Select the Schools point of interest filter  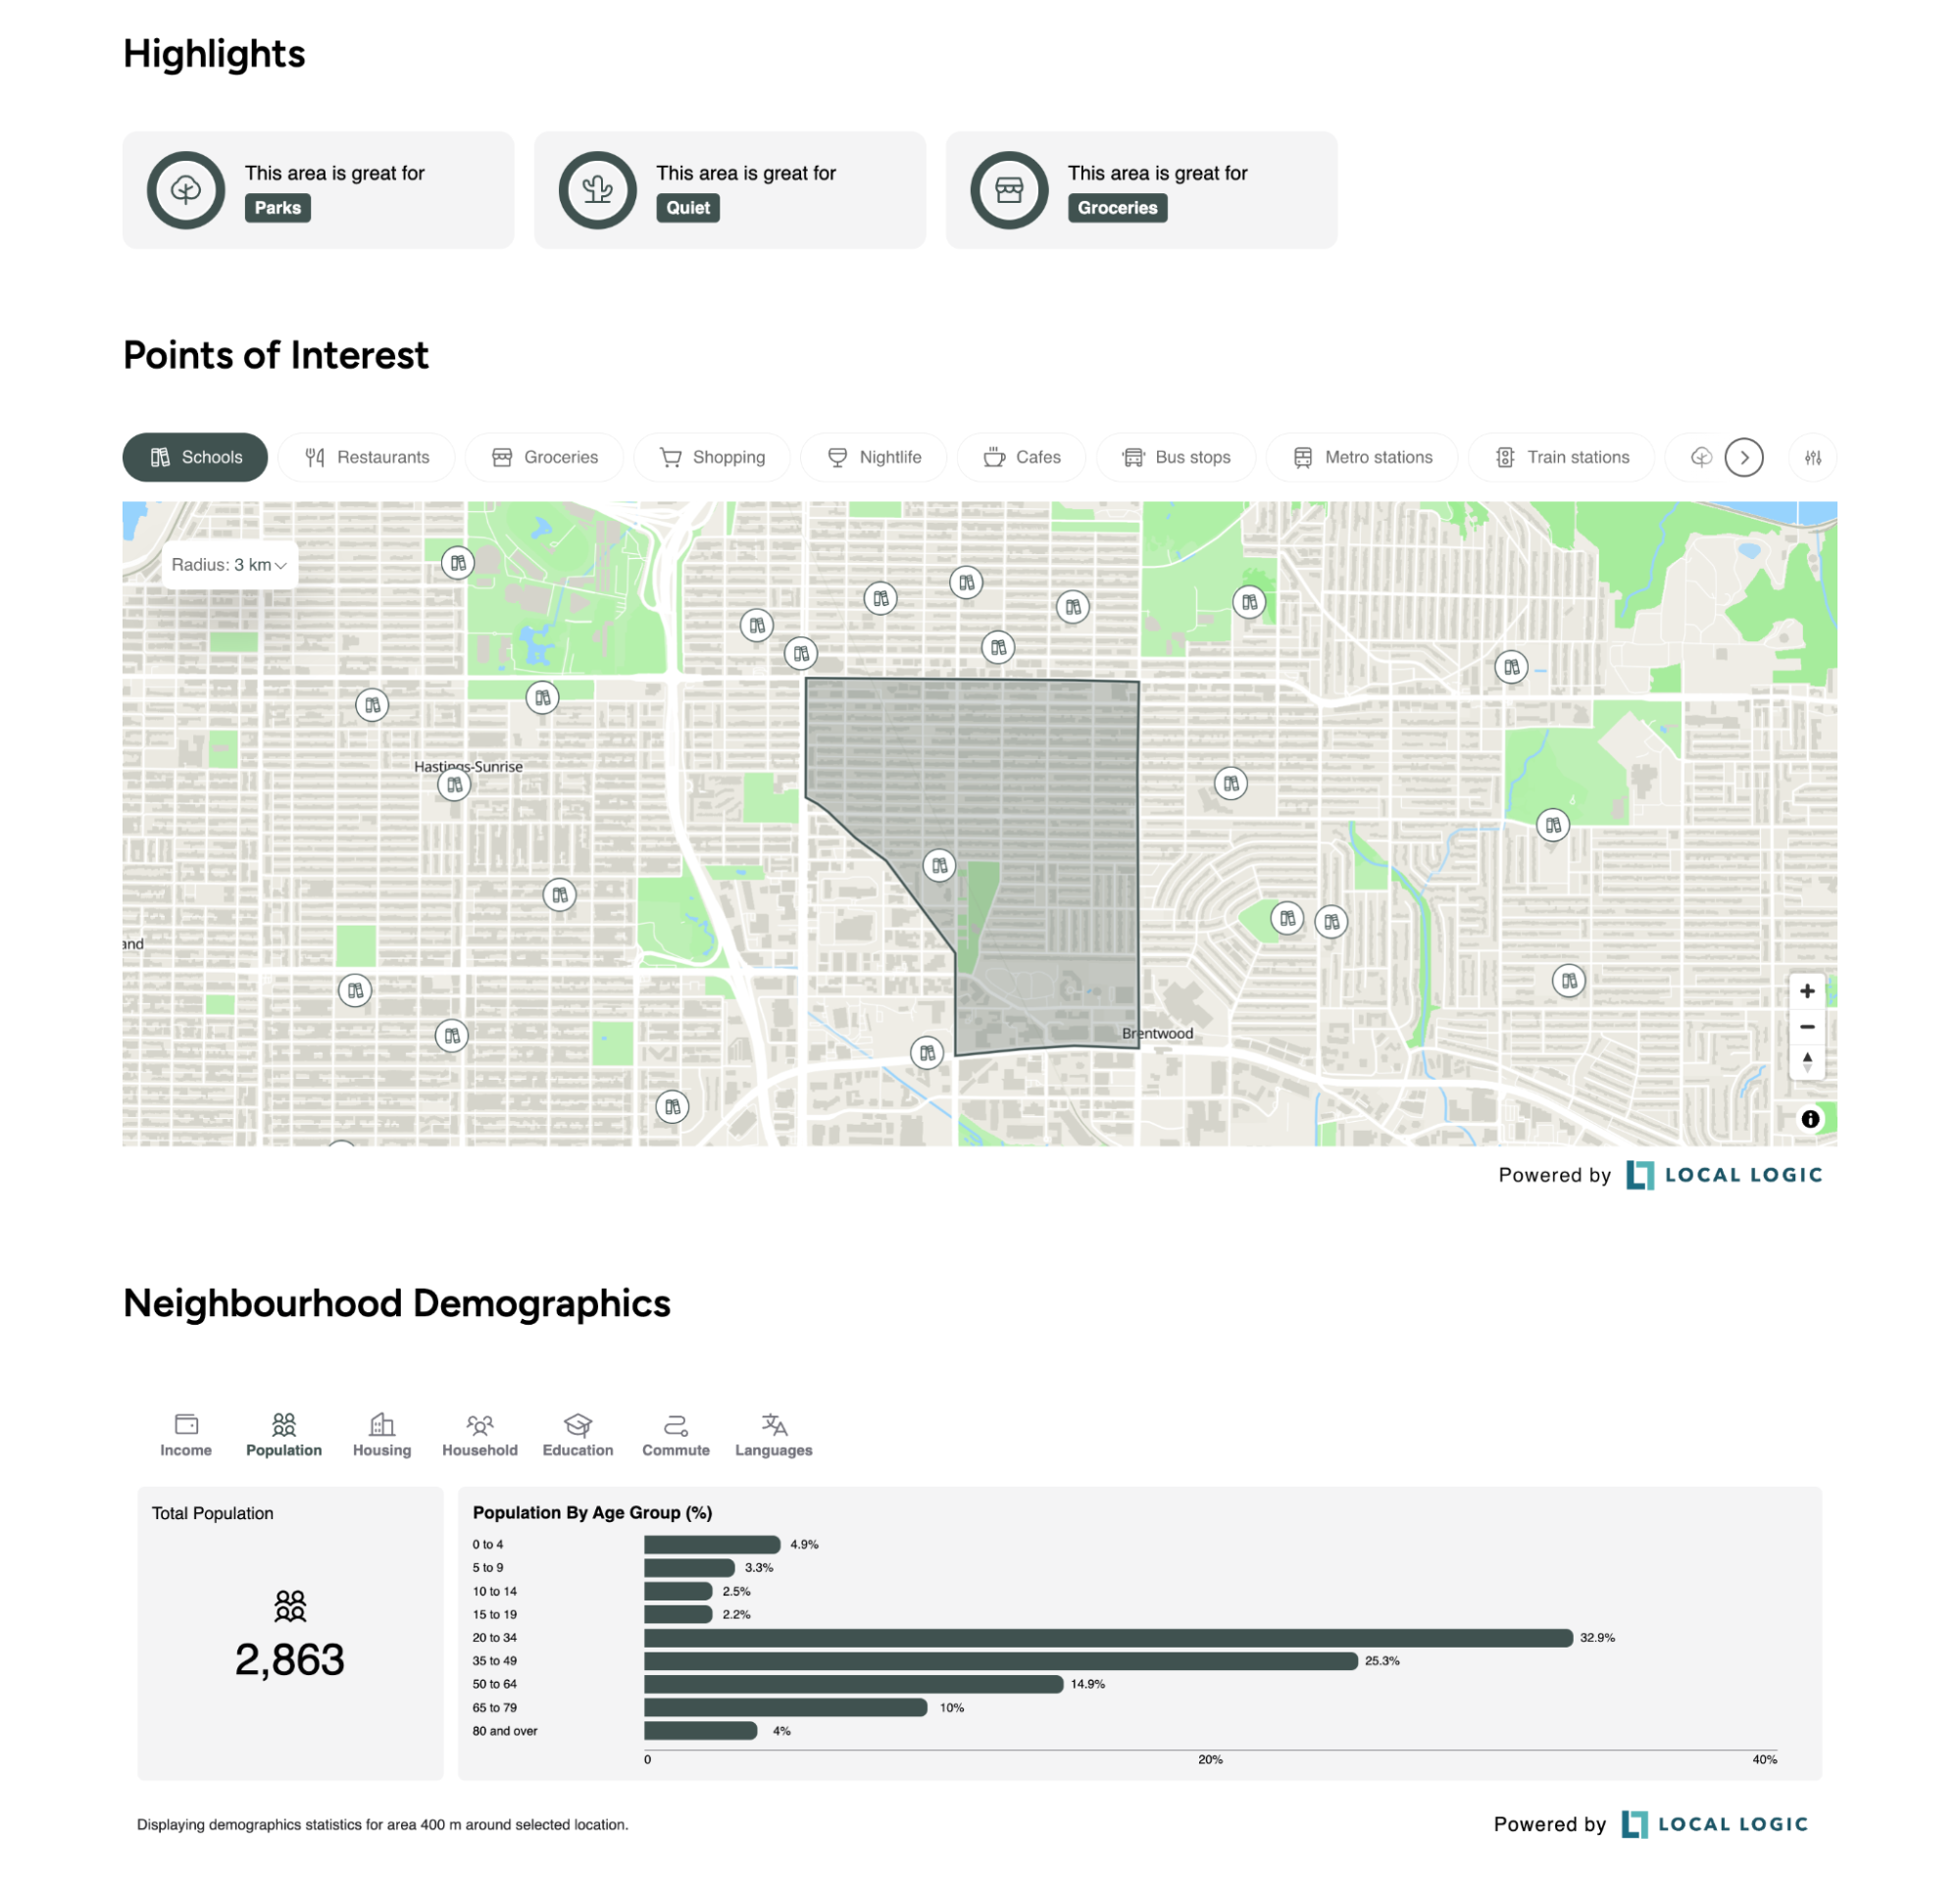194,457
